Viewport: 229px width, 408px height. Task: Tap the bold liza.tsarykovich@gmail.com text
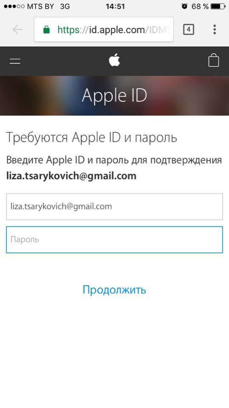point(71,176)
